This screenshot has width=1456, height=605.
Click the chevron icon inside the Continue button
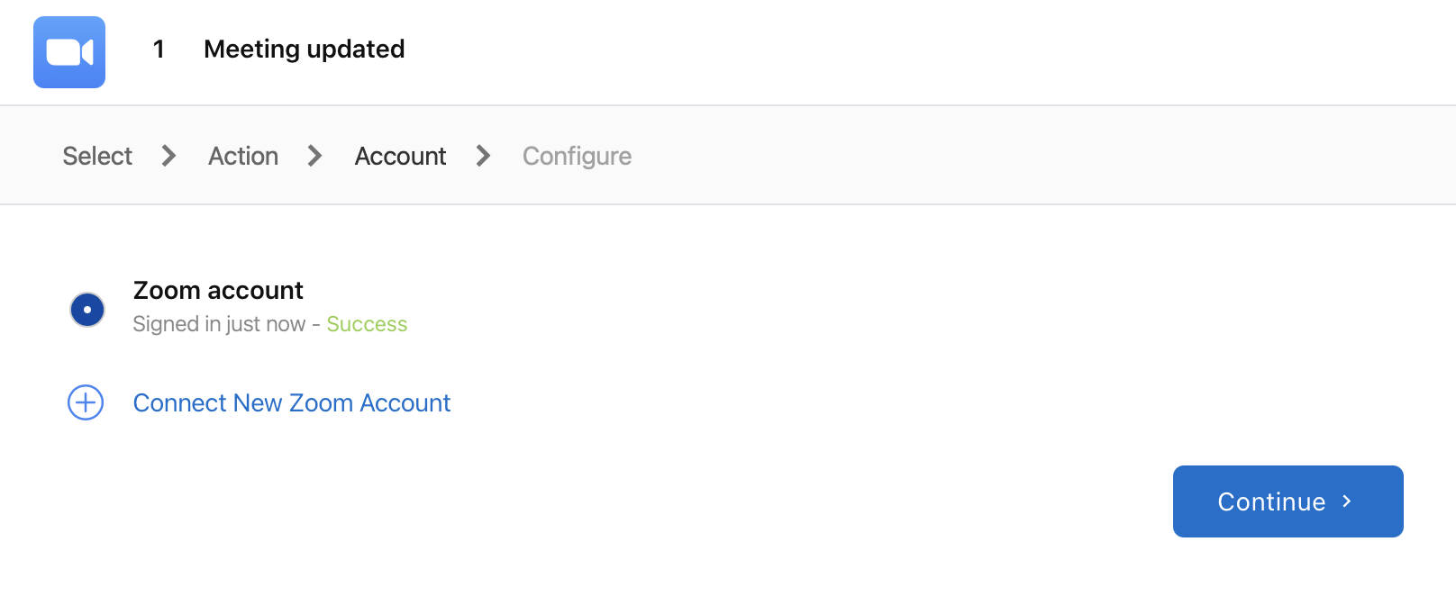click(1347, 501)
